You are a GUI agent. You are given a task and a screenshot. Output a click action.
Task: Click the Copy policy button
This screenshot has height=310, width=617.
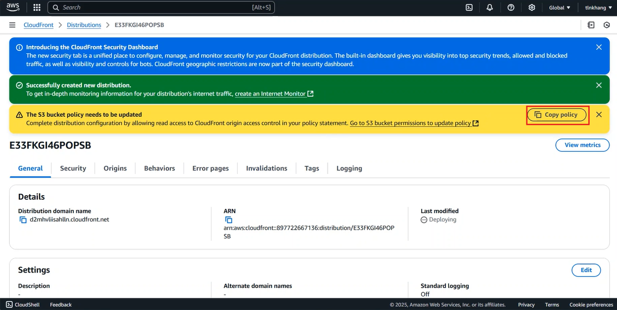(556, 115)
